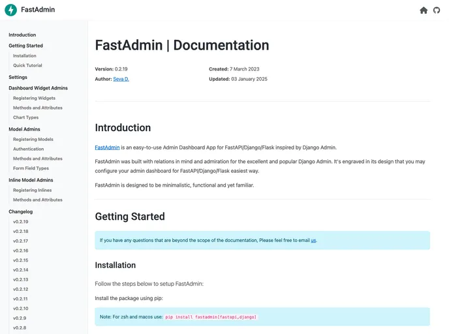The height and width of the screenshot is (334, 449).
Task: Jump to changelog v0.2.14
Action: tap(21, 270)
